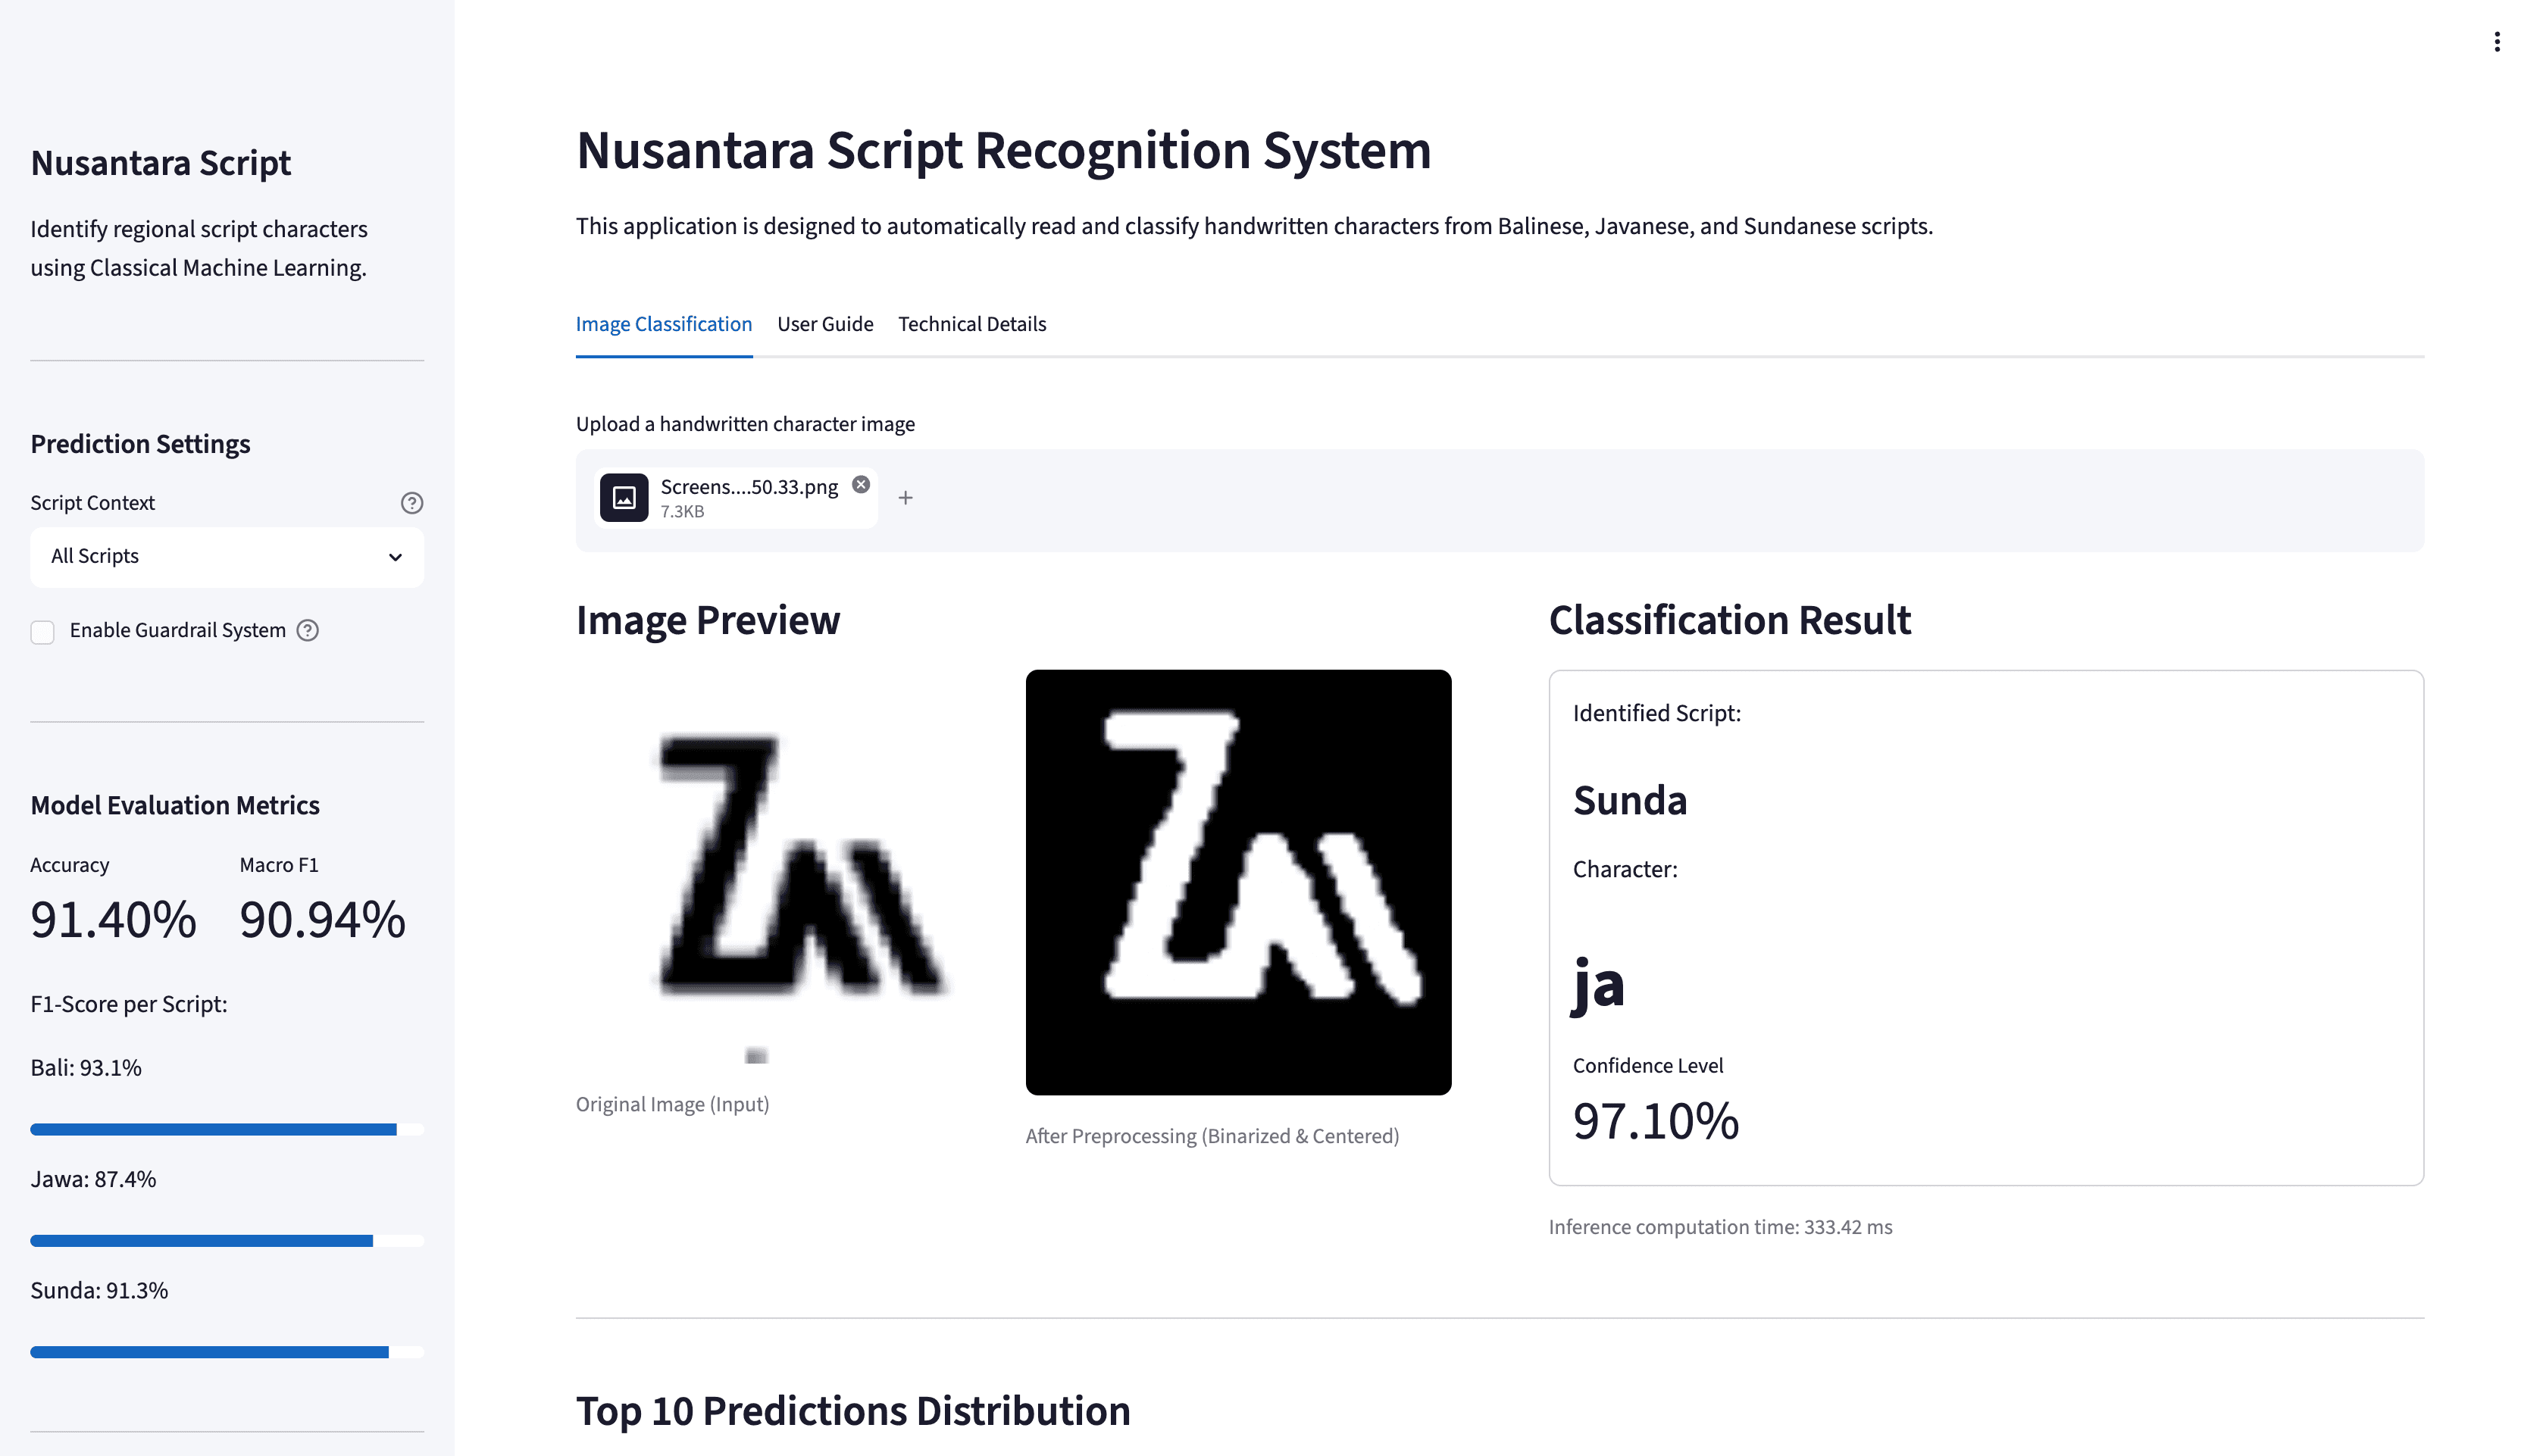The height and width of the screenshot is (1456, 2546).
Task: Open the three-dot main menu
Action: pos(2497,42)
